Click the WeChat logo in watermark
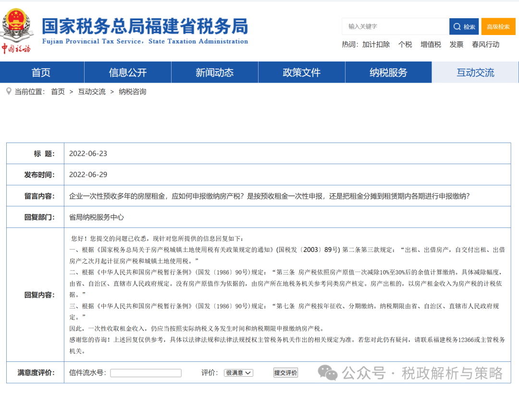The image size is (519, 394). (329, 372)
